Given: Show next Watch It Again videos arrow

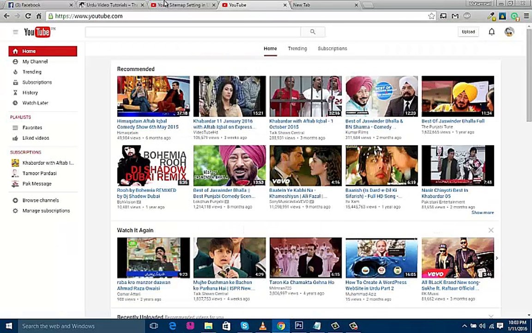Looking at the screenshot, I should click(x=497, y=258).
